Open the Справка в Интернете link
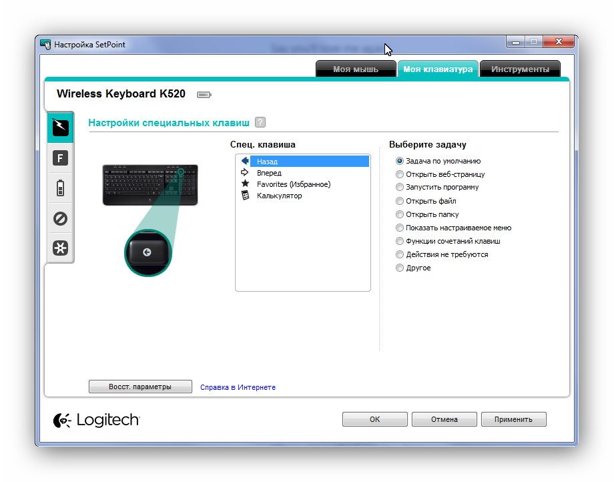 click(x=238, y=387)
